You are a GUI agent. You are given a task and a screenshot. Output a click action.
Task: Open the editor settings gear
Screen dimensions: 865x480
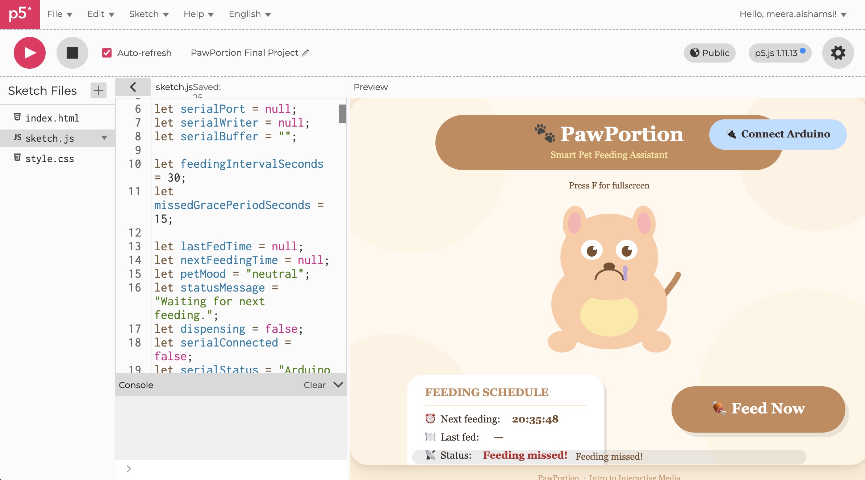click(838, 53)
